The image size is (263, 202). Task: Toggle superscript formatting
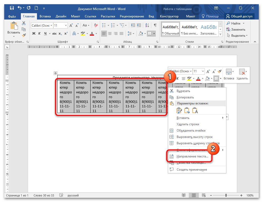click(66, 33)
